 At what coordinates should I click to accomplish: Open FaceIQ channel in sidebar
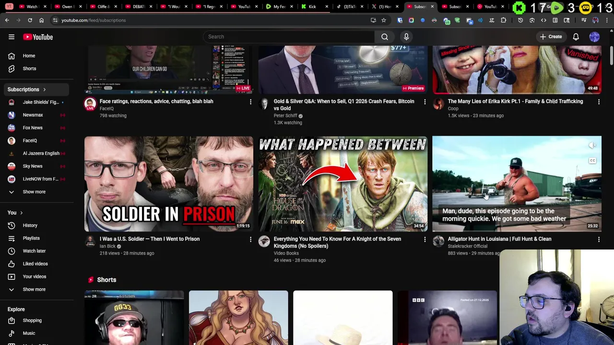click(x=36, y=140)
